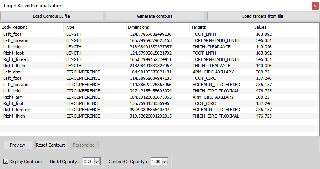320x169 pixels.
Task: Select Left_forearm LENGTH row
Action: pos(160,40)
